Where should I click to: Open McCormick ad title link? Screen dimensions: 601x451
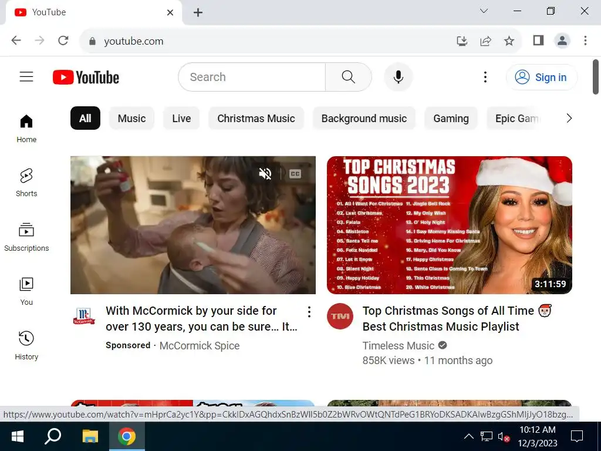click(201, 318)
